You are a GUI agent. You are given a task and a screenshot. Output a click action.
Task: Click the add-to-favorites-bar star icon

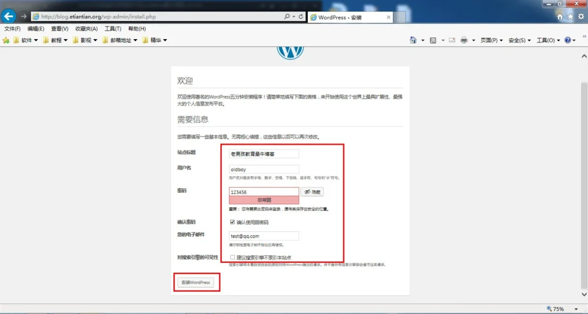[6, 40]
